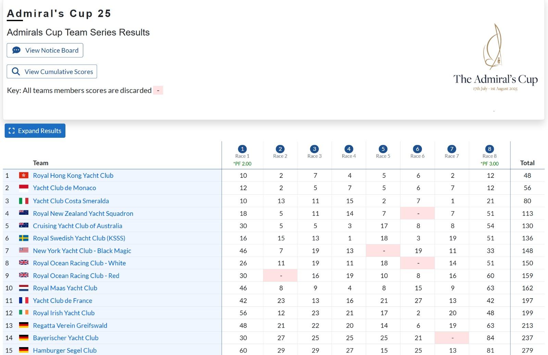
Task: Click the pink discard key swatch
Action: click(x=158, y=90)
